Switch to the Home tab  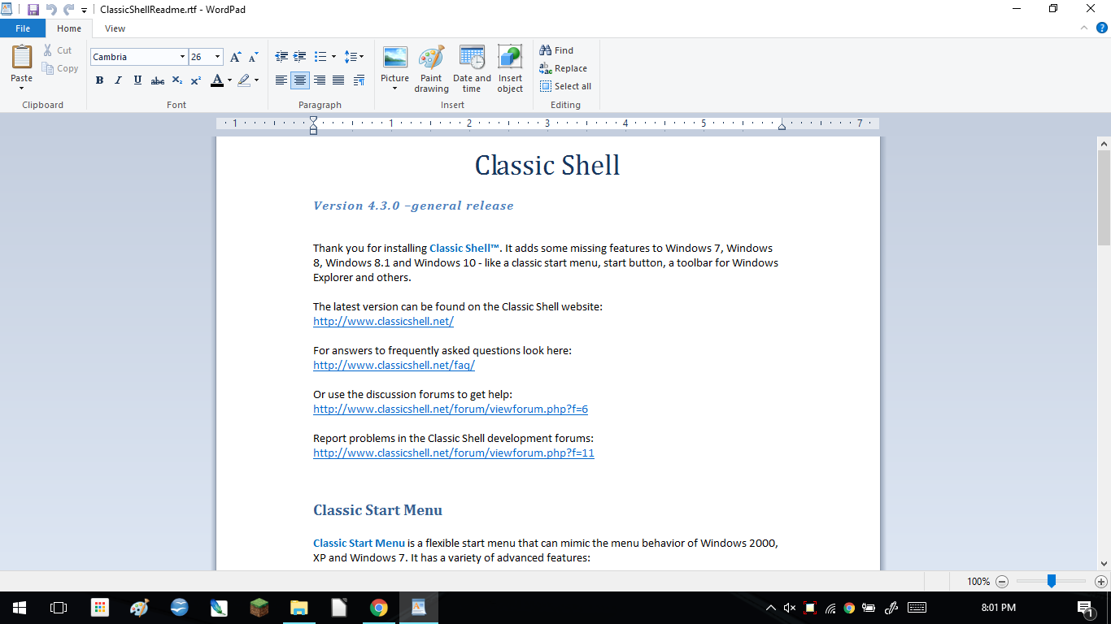click(69, 28)
